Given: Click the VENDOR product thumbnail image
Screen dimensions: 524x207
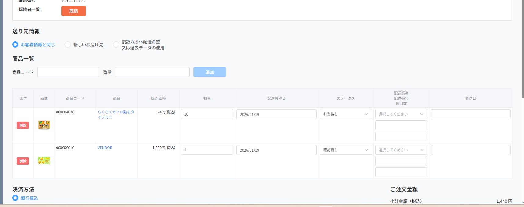Looking at the screenshot, I should click(44, 160).
